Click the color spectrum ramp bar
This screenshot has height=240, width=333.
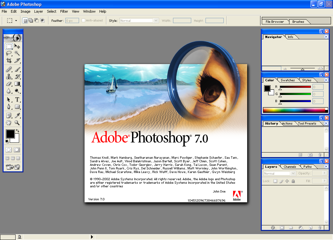click(295, 110)
